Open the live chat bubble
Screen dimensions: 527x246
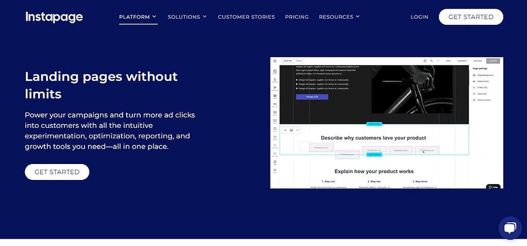(510, 228)
